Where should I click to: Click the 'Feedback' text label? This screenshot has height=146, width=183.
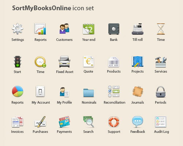point(138,132)
